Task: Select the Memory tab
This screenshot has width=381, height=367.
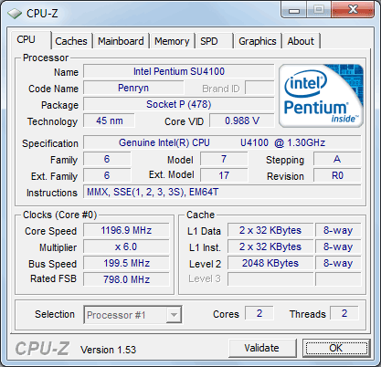Action: point(172,41)
